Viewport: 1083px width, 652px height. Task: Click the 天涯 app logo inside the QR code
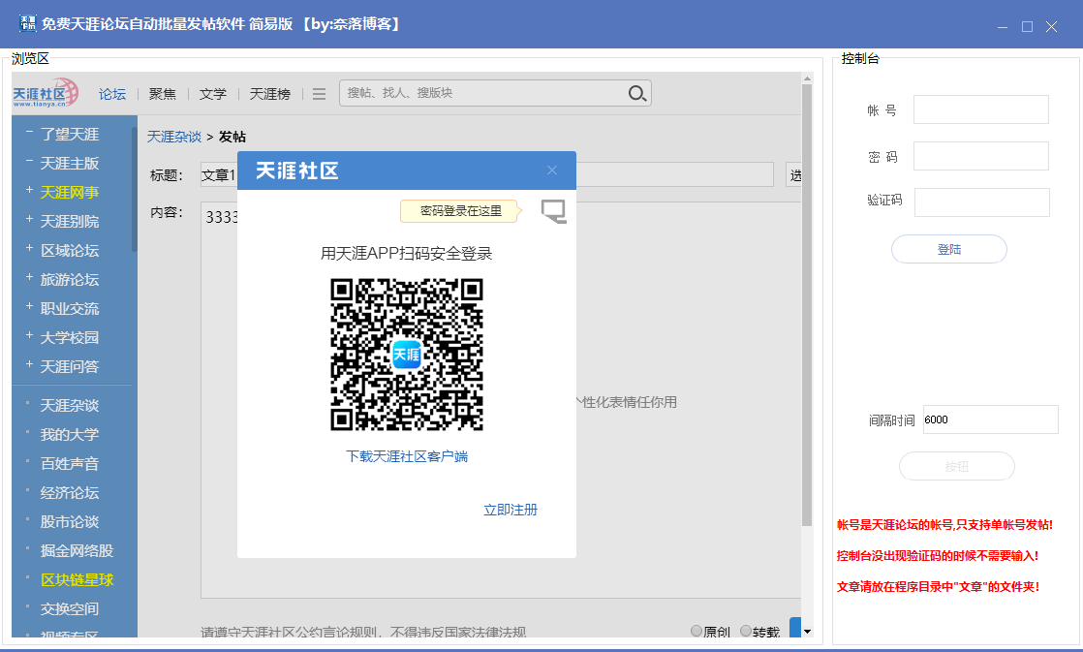(x=407, y=355)
